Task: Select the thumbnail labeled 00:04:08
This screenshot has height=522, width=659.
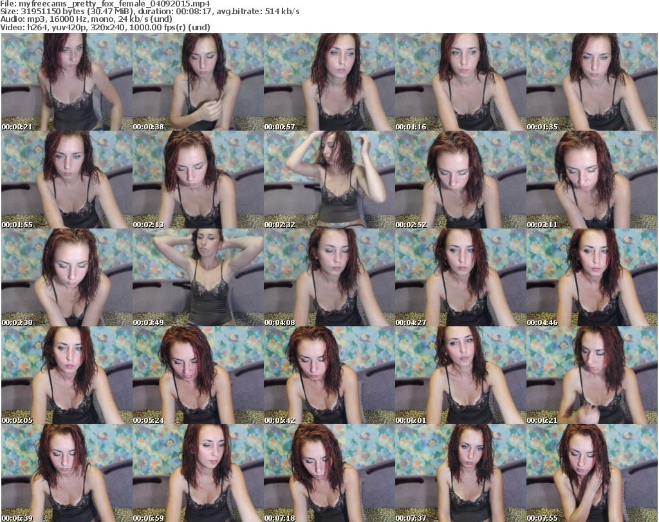Action: tap(329, 277)
